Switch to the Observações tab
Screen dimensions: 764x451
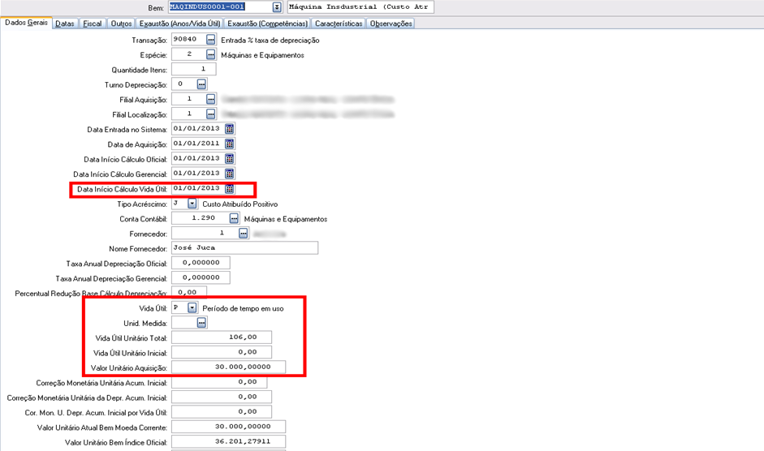click(391, 24)
